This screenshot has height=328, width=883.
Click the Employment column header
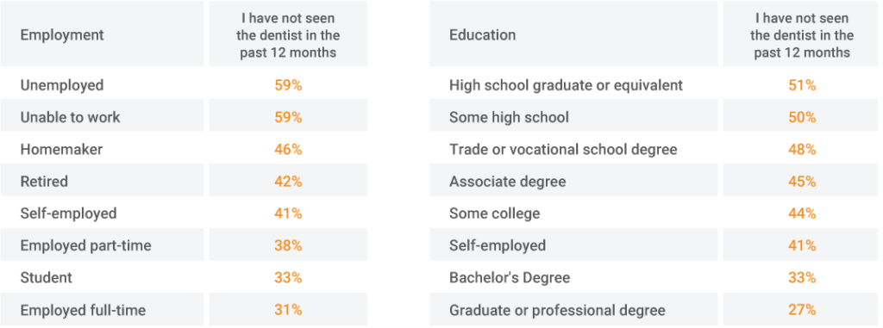[x=62, y=35]
